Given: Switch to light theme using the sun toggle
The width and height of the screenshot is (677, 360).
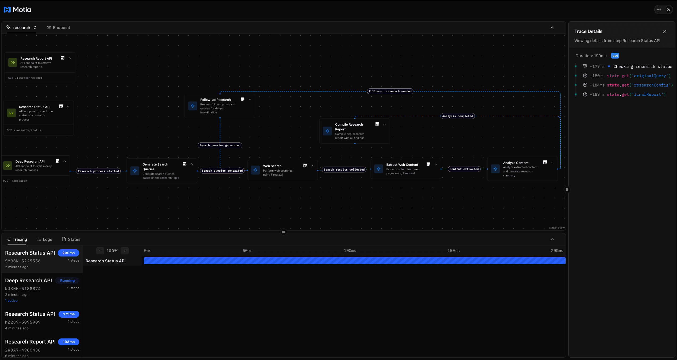Looking at the screenshot, I should tap(659, 9).
